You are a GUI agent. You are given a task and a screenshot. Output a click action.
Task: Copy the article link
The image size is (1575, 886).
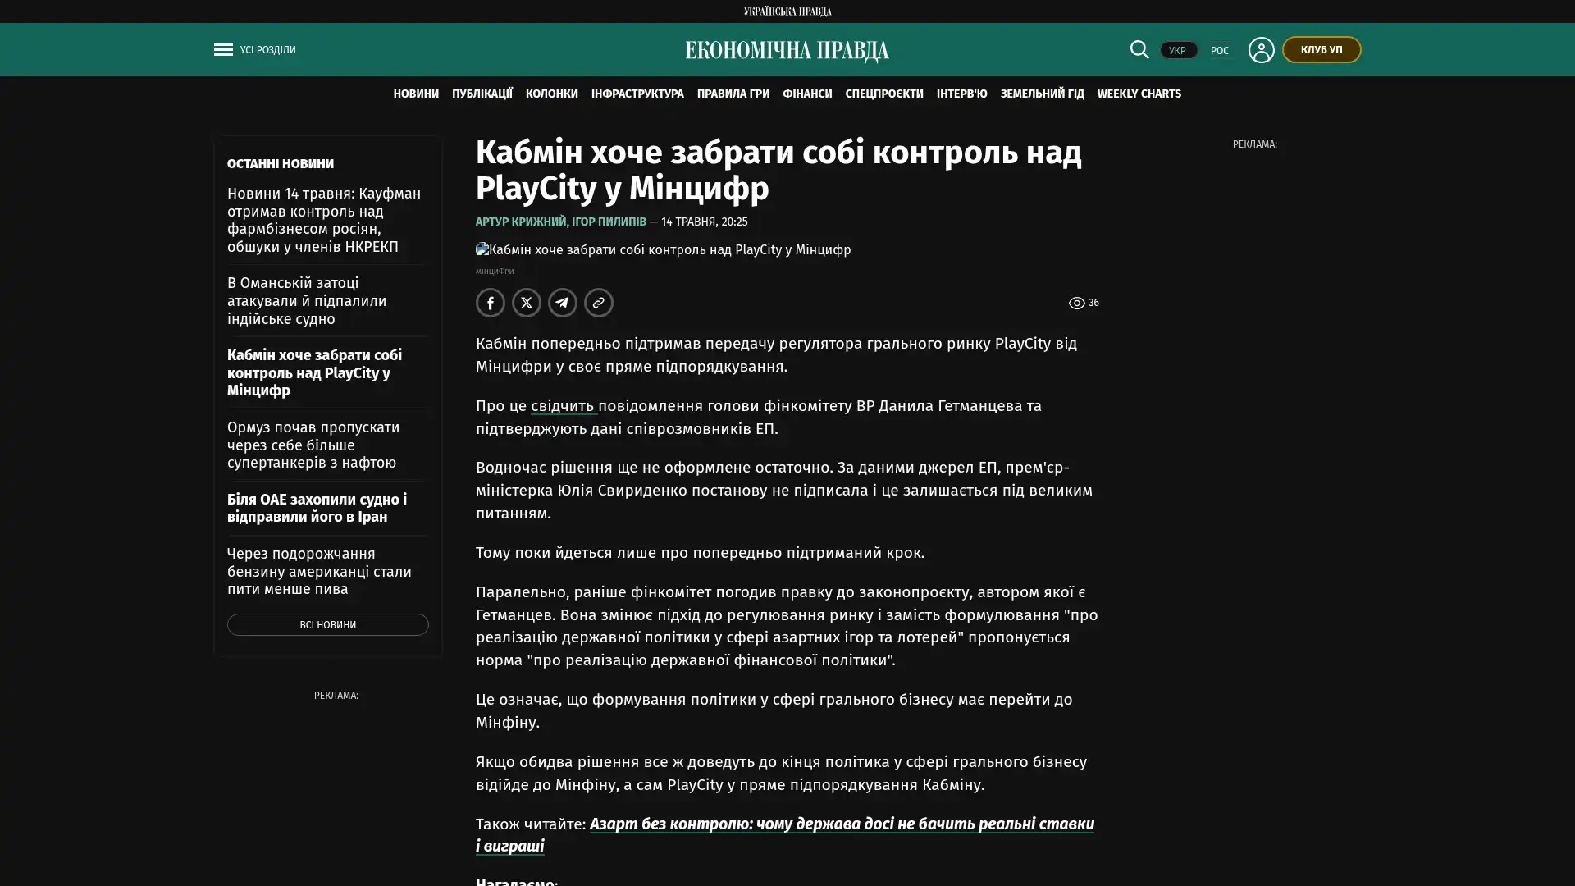[599, 303]
